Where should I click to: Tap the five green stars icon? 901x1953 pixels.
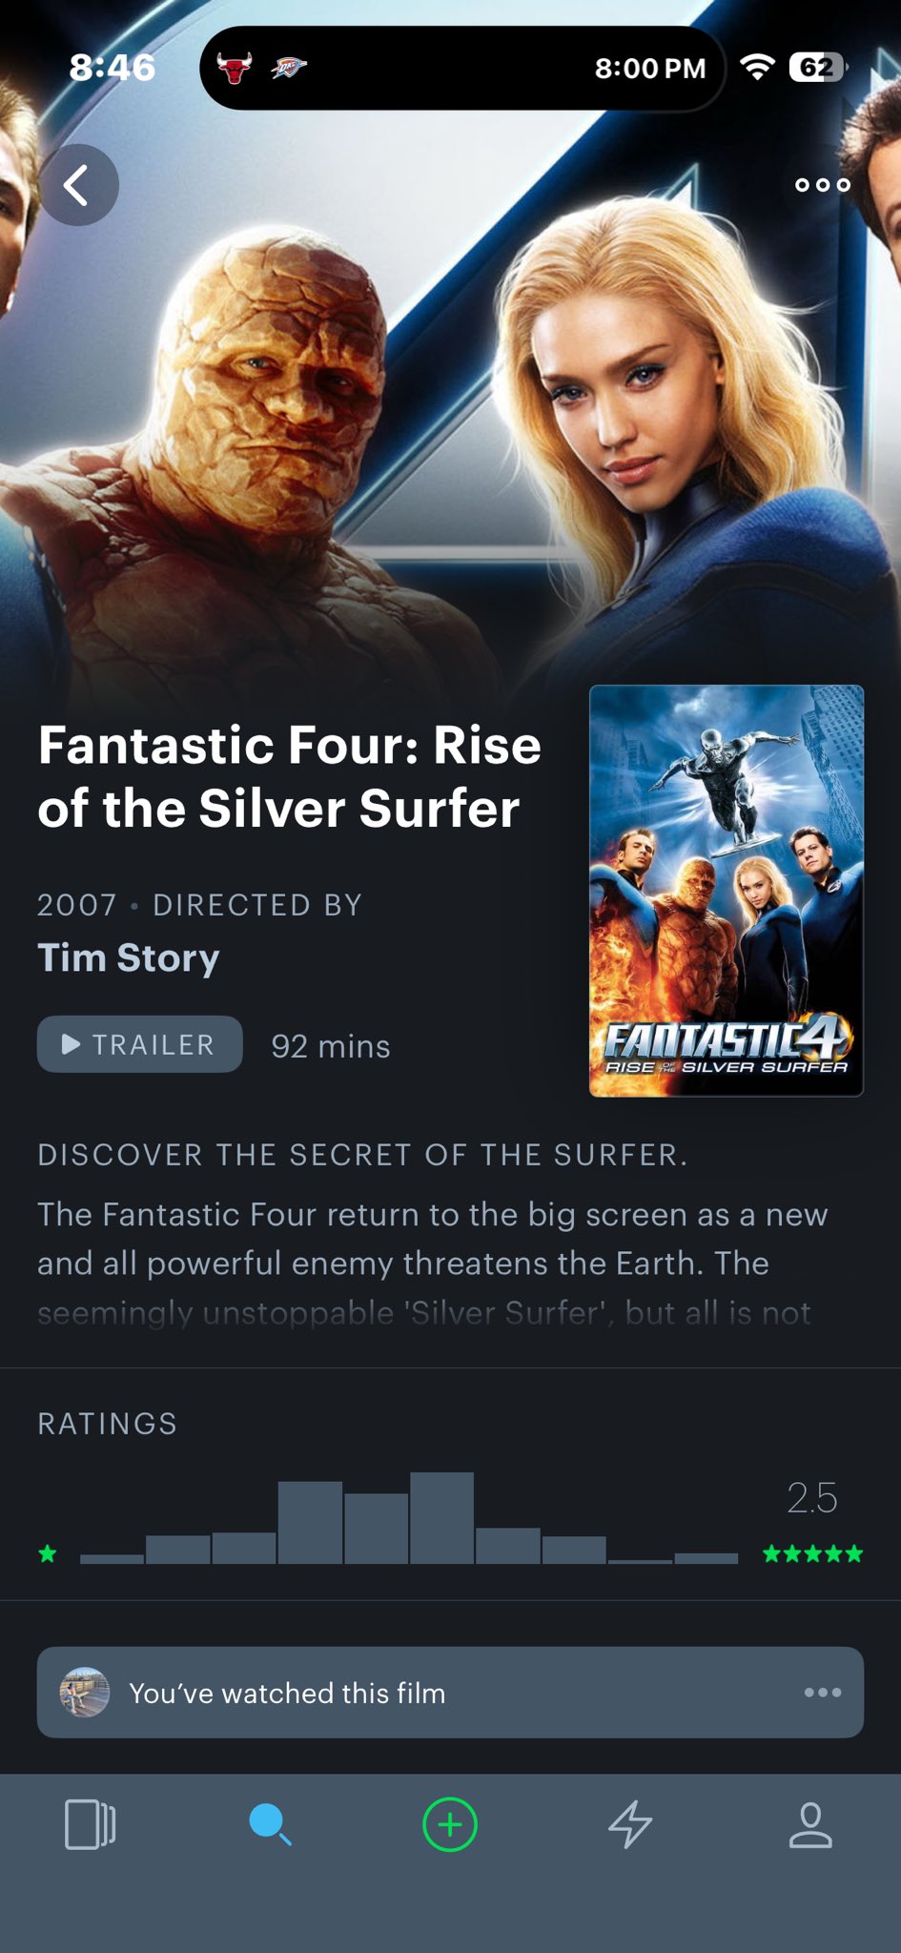tap(813, 1554)
